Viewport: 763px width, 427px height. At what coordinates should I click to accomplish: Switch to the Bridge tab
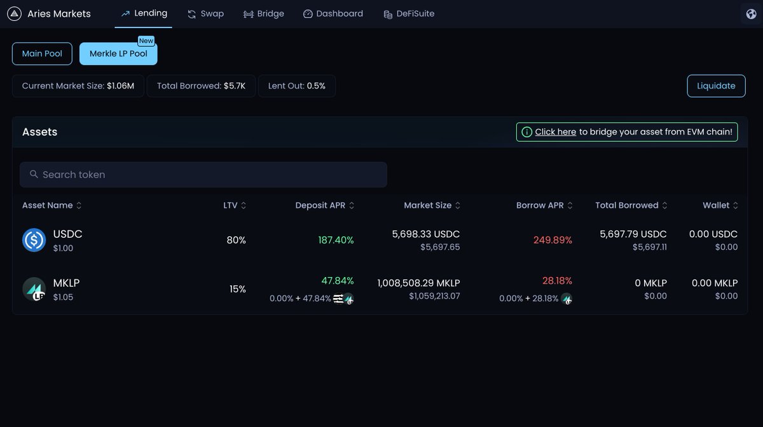click(263, 13)
